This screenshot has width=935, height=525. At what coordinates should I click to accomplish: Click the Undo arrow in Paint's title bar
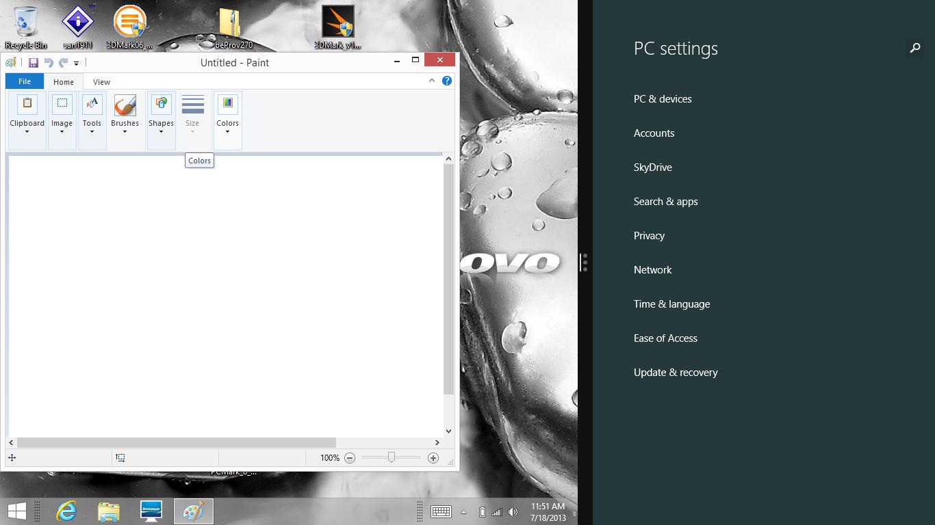(x=49, y=63)
